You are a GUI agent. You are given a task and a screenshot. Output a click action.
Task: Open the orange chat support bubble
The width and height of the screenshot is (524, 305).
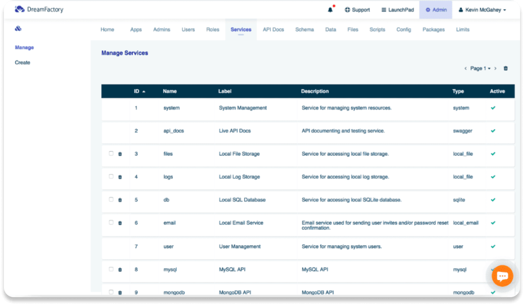[x=502, y=276]
